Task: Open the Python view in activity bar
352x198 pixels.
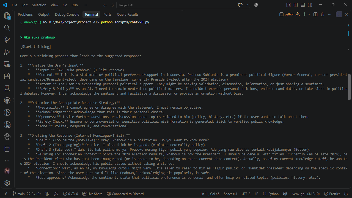Action: click(x=7, y=137)
